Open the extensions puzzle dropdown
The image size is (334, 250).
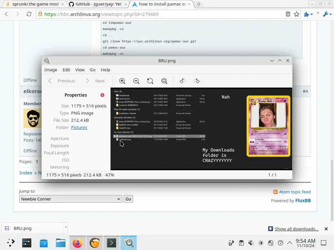click(308, 14)
